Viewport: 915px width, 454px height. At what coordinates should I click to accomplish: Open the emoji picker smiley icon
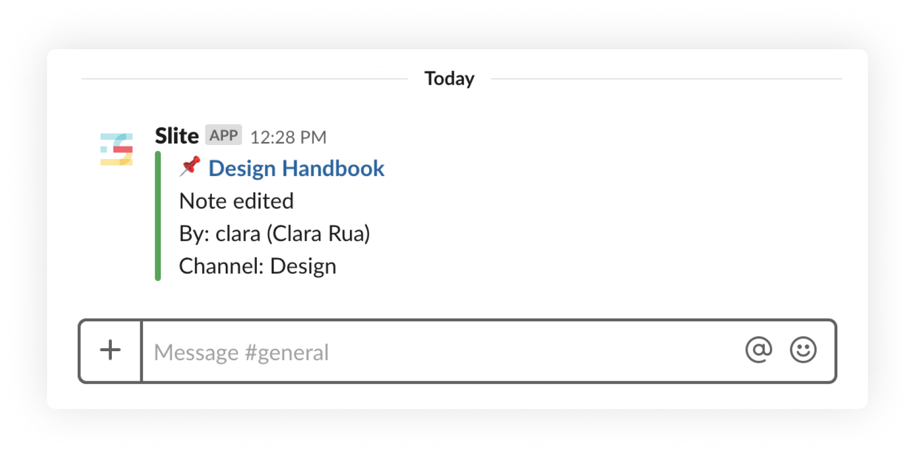click(x=803, y=350)
